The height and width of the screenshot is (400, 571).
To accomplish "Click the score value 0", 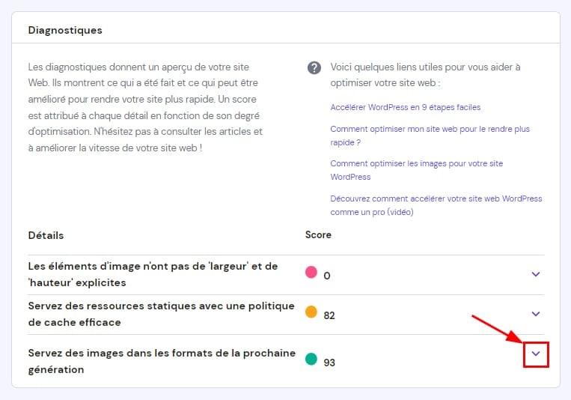I will coord(327,276).
